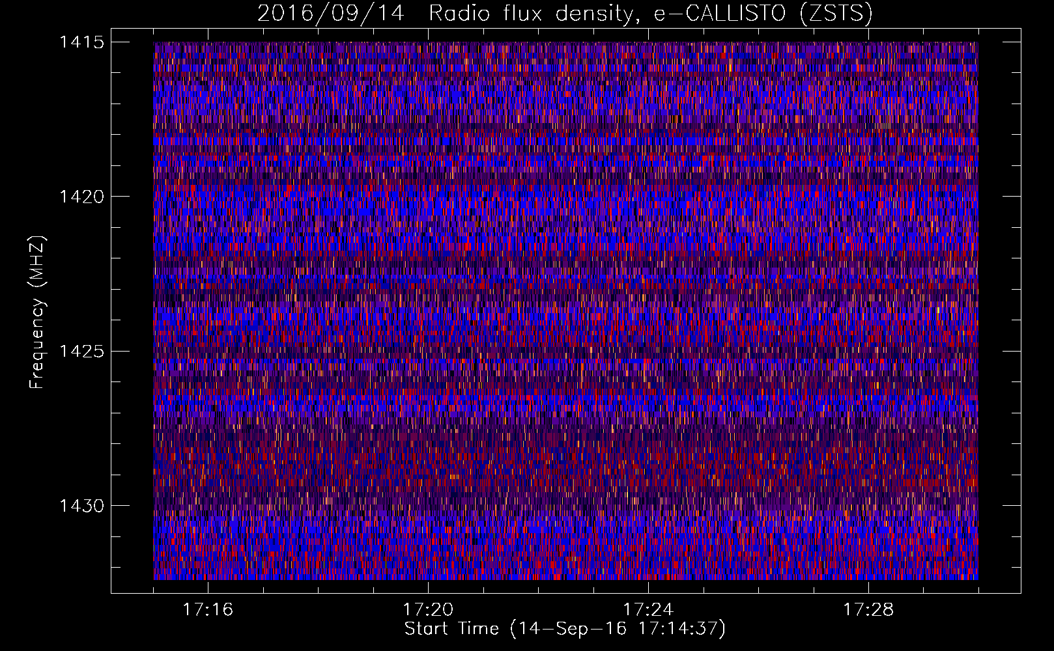Image resolution: width=1054 pixels, height=651 pixels.
Task: Click the spectrogram at 1420 MHz, 17:20
Action: pos(429,196)
